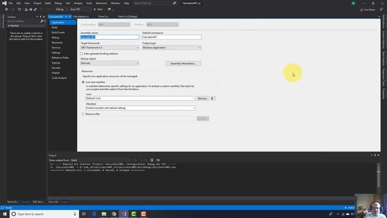Image resolution: width=387 pixels, height=218 pixels.
Task: Close the Output panel
Action: click(x=379, y=155)
